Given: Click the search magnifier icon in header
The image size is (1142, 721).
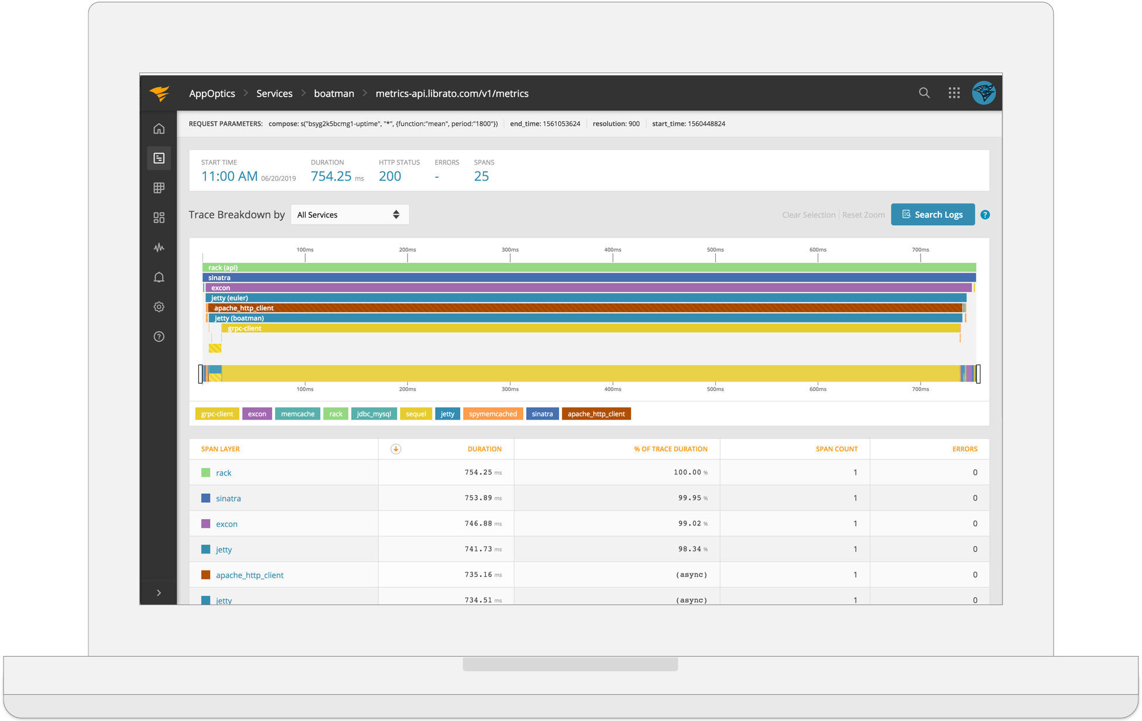Looking at the screenshot, I should [924, 93].
